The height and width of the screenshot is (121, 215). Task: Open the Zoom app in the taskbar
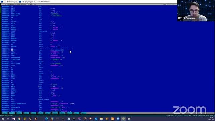[118, 119]
